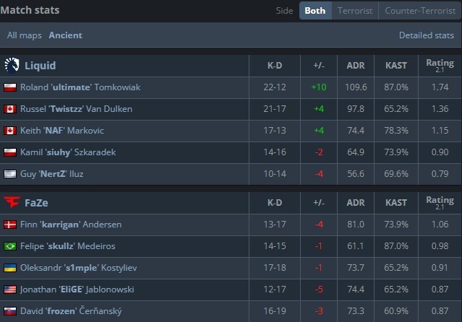Screen dimensions: 462x322
Task: Click the Ukrainian flag beside s1mple
Action: click(10, 268)
